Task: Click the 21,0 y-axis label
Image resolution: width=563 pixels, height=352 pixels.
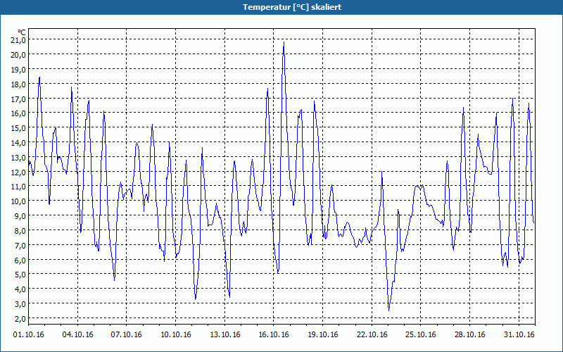Action: coord(19,40)
